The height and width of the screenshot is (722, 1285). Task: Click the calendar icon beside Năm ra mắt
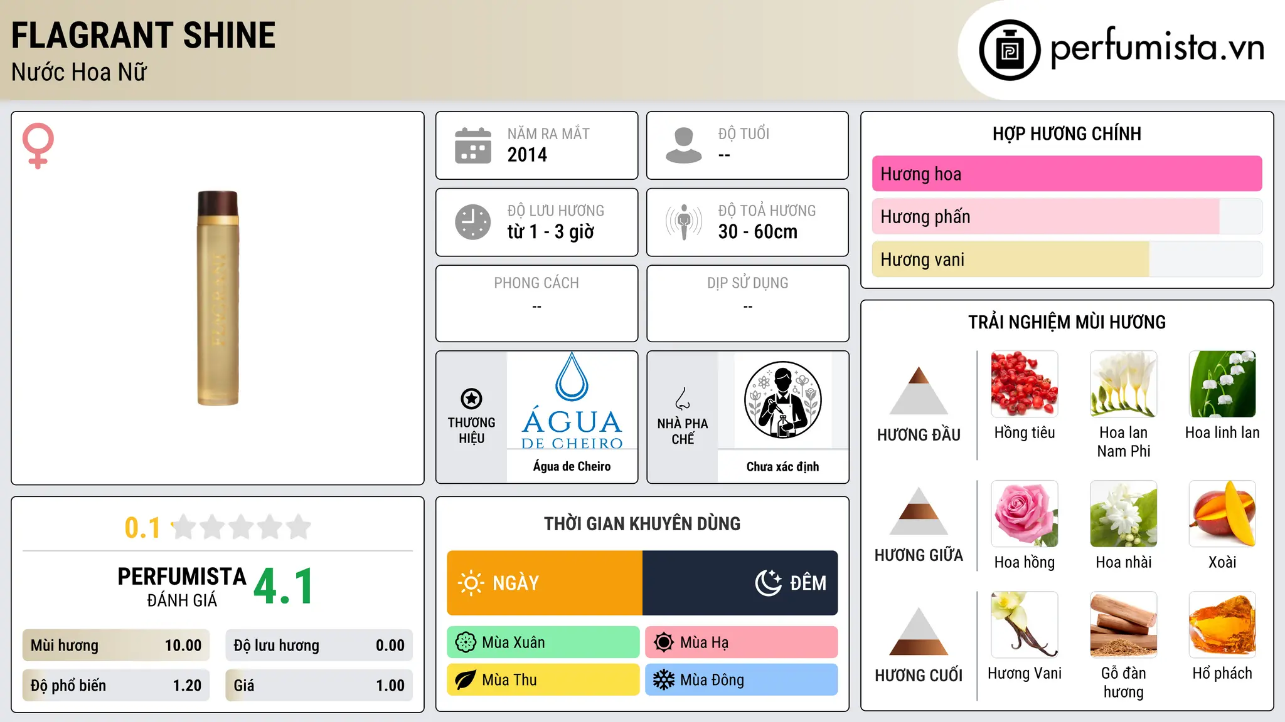472,145
